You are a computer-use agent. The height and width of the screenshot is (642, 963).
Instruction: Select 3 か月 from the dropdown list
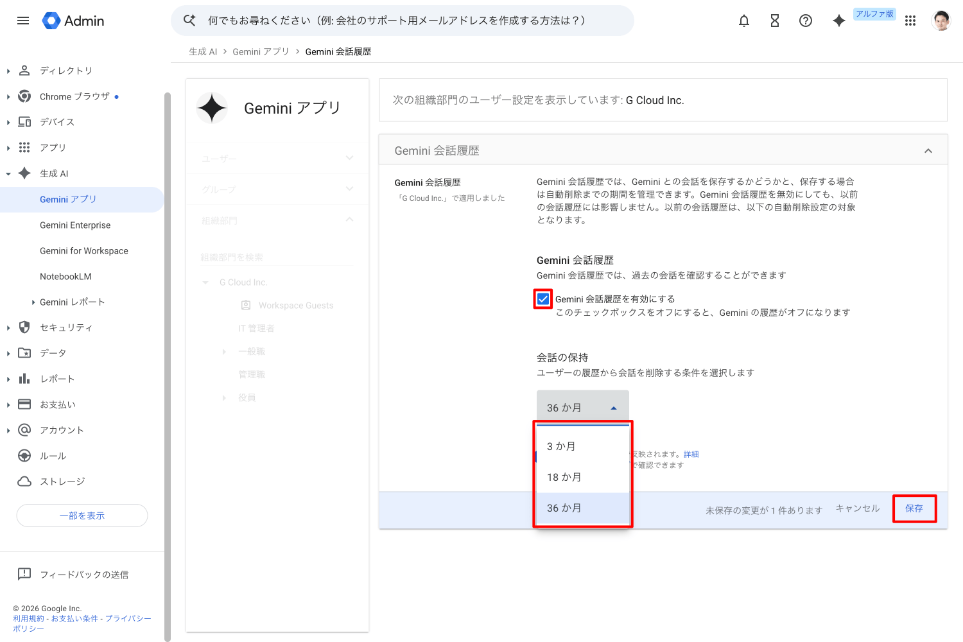pyautogui.click(x=583, y=446)
